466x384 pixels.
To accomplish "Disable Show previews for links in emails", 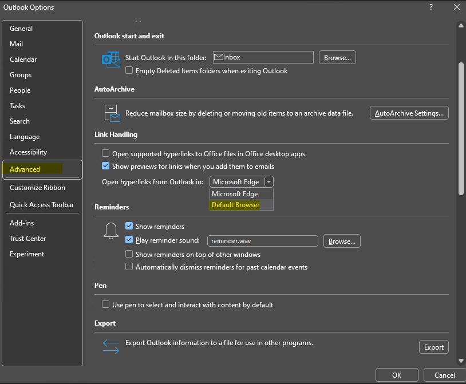I will (x=105, y=166).
